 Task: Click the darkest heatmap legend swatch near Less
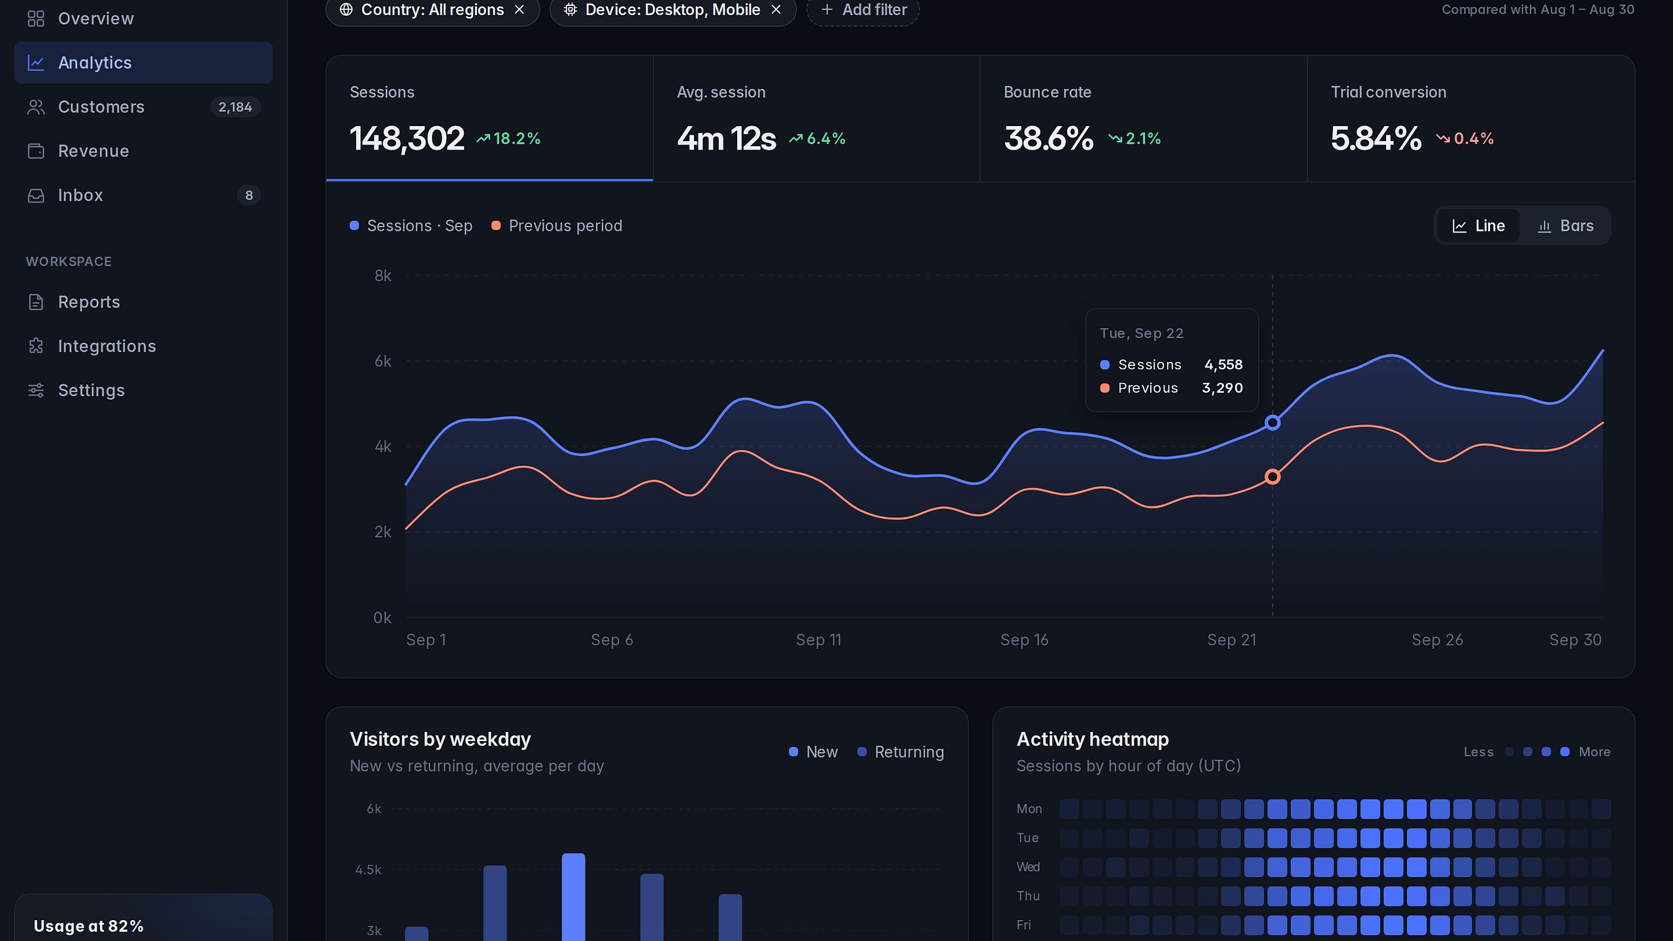(x=1509, y=752)
